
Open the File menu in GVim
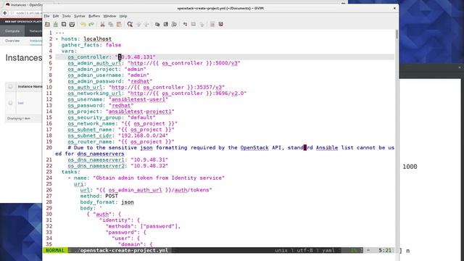[x=46, y=16]
